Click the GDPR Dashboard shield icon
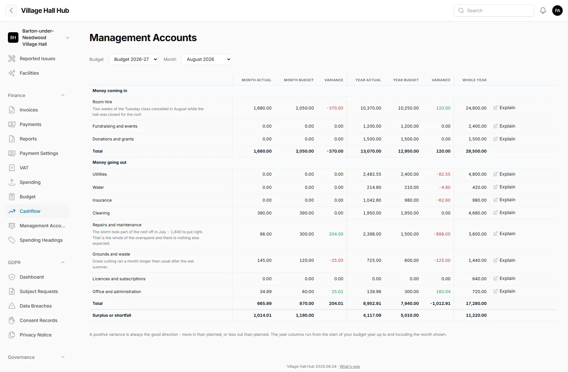 12,277
